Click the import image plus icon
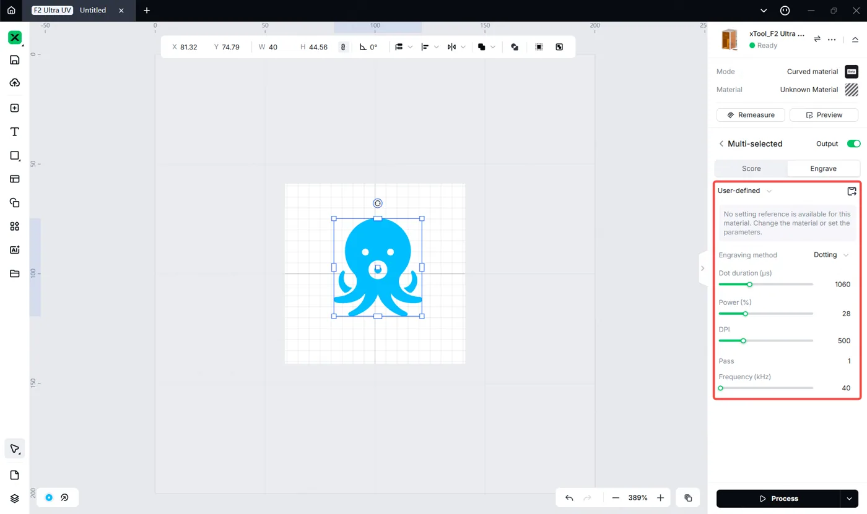867x514 pixels. (15, 108)
